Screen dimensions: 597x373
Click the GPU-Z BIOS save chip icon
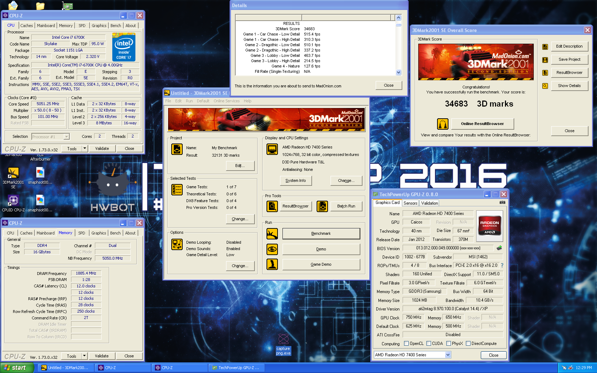tap(499, 248)
